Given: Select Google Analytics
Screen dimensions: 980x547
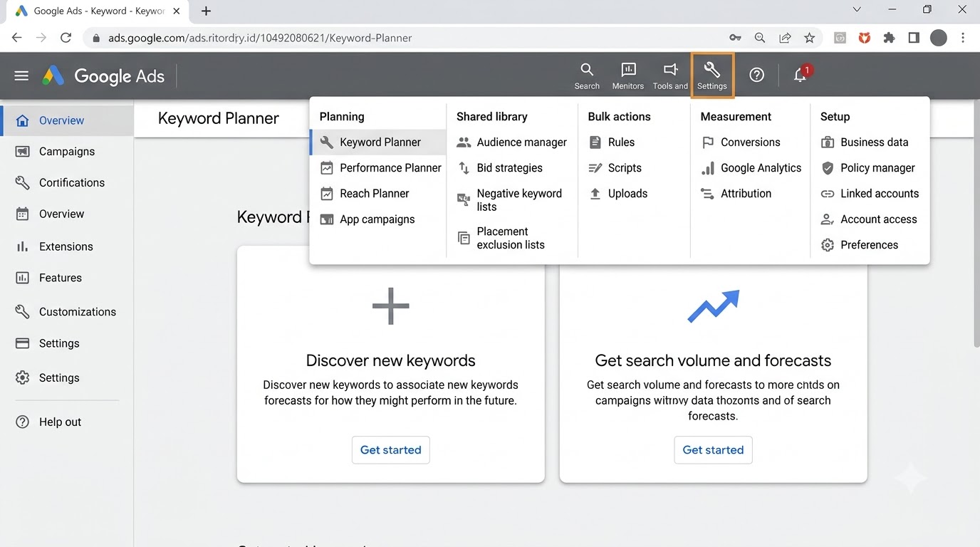Looking at the screenshot, I should [751, 168].
